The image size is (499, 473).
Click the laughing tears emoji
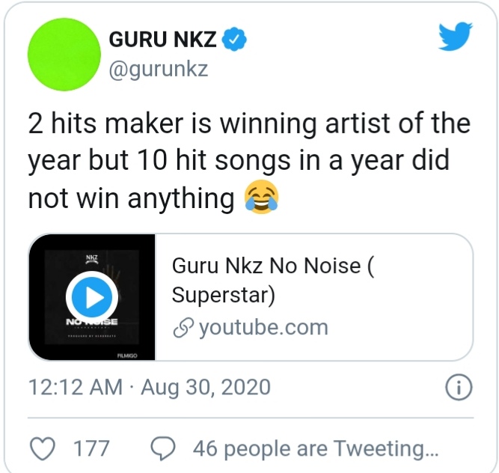(x=262, y=198)
